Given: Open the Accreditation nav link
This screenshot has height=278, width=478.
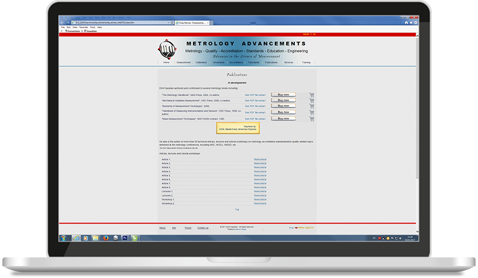Looking at the screenshot, I should [236, 62].
